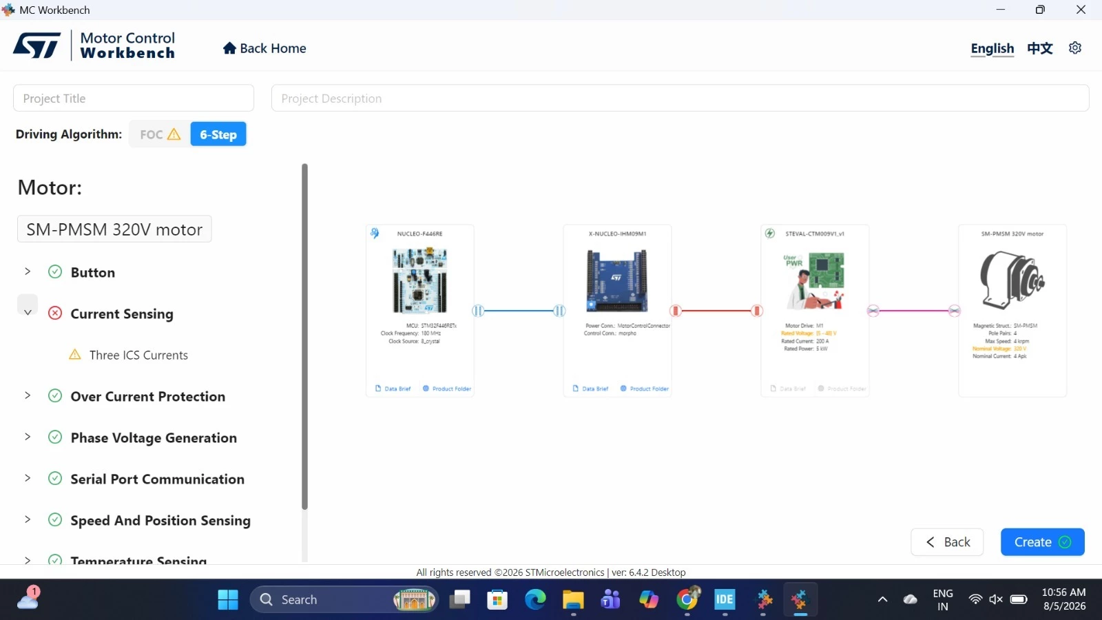This screenshot has width=1102, height=620.
Task: Select the blue connector node beside the NUCLEO-F446RE card
Action: point(478,311)
